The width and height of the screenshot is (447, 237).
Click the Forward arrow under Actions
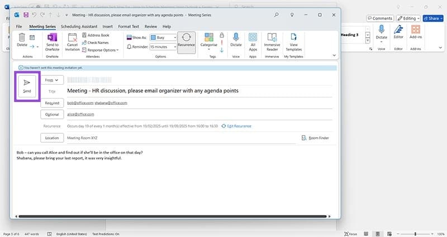click(x=32, y=47)
